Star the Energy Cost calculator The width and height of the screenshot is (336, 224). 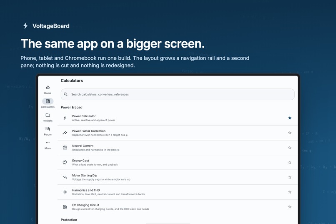[290, 162]
